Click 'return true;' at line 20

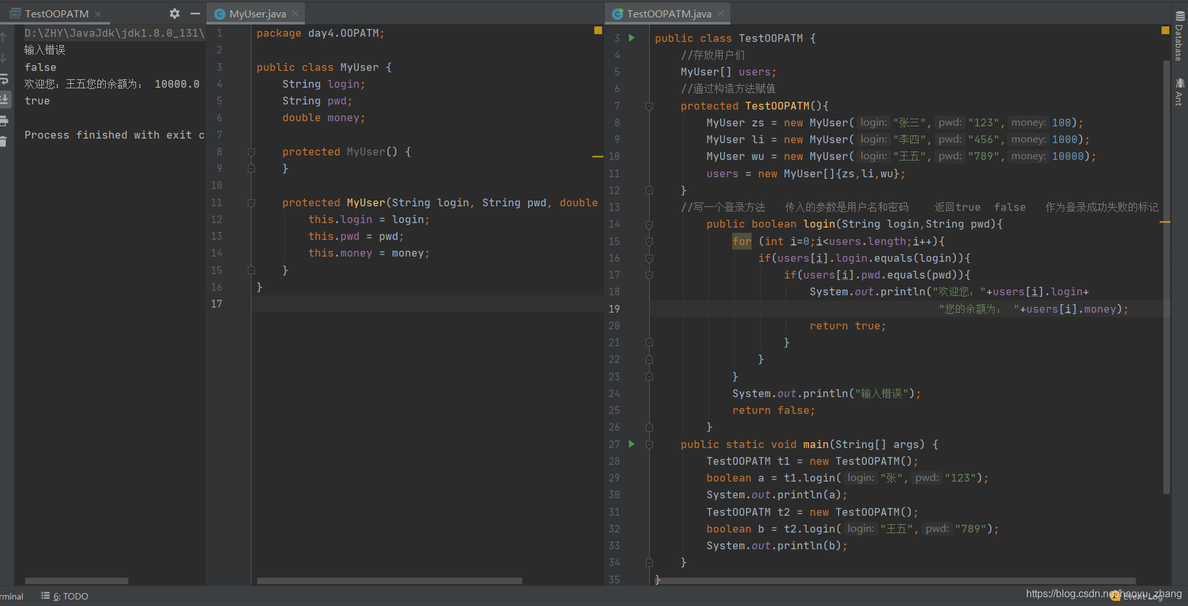click(x=848, y=326)
